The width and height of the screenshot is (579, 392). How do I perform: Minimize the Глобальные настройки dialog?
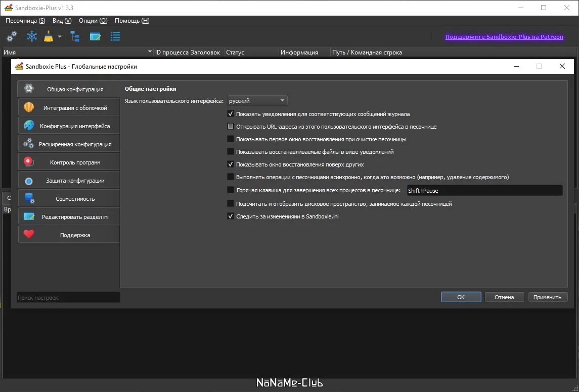tap(516, 66)
